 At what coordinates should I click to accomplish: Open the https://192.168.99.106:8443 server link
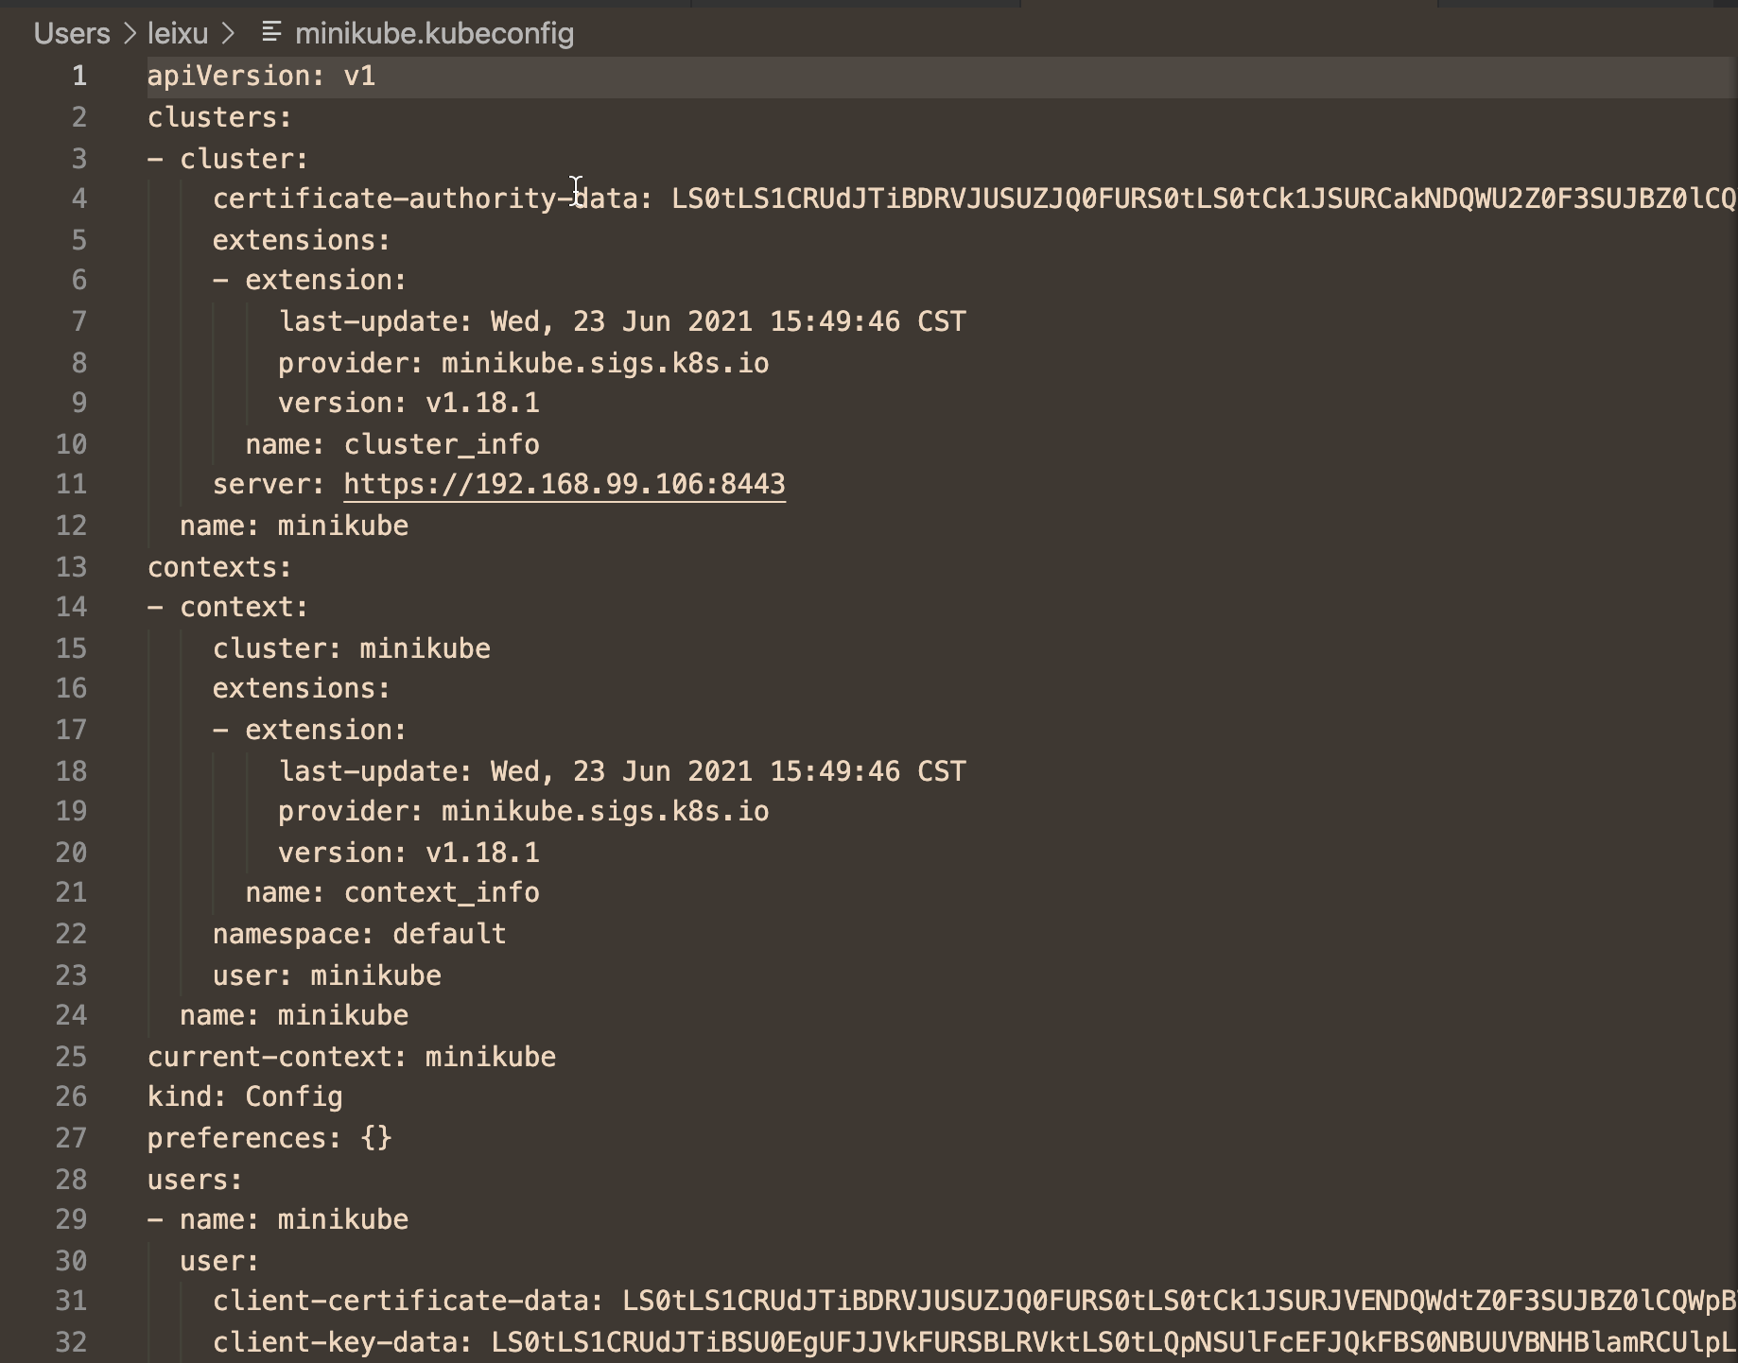(x=565, y=484)
